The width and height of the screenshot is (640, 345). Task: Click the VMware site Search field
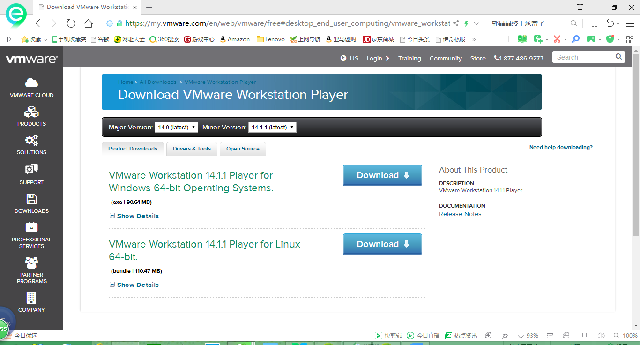(x=583, y=57)
